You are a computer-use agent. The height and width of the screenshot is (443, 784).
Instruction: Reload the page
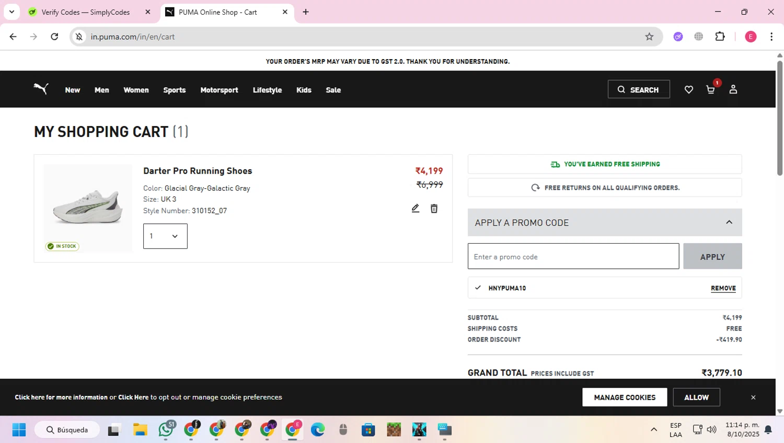tap(54, 37)
